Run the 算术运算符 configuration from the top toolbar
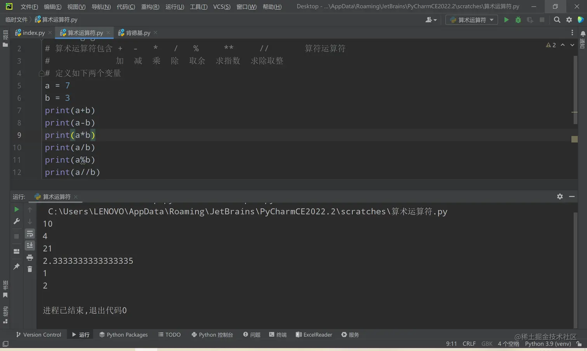The height and width of the screenshot is (351, 587). click(506, 20)
